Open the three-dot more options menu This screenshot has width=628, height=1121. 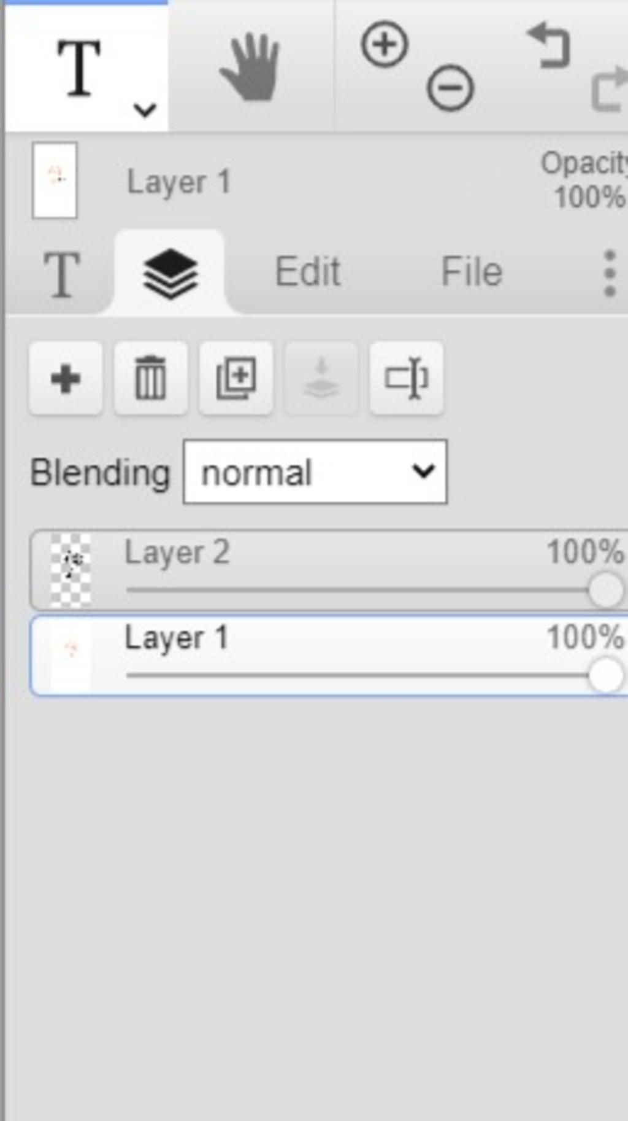coord(609,273)
